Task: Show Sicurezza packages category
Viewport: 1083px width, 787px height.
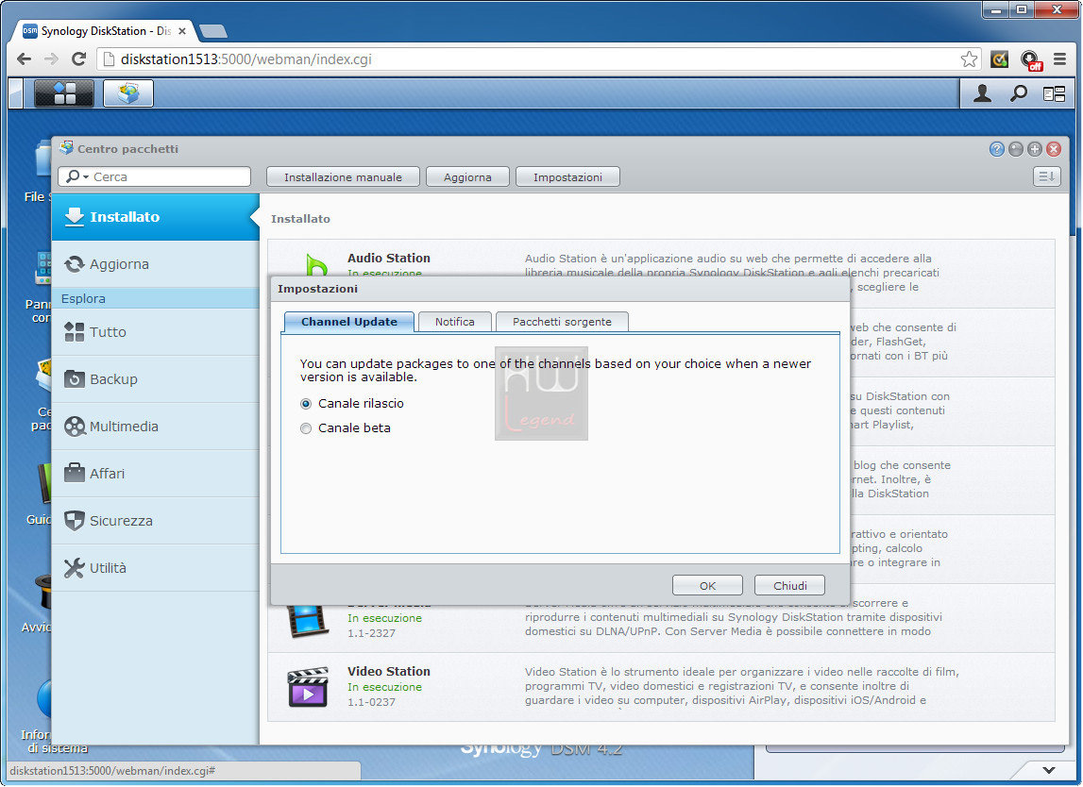Action: point(156,521)
